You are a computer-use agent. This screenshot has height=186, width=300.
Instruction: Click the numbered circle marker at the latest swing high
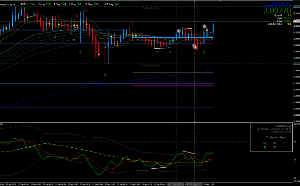(x=204, y=26)
